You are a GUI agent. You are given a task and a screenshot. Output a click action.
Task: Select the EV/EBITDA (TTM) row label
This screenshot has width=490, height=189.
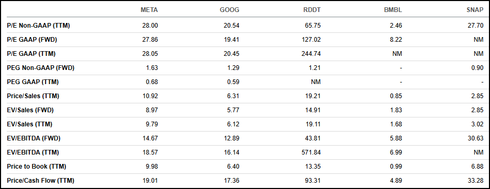tap(33, 152)
